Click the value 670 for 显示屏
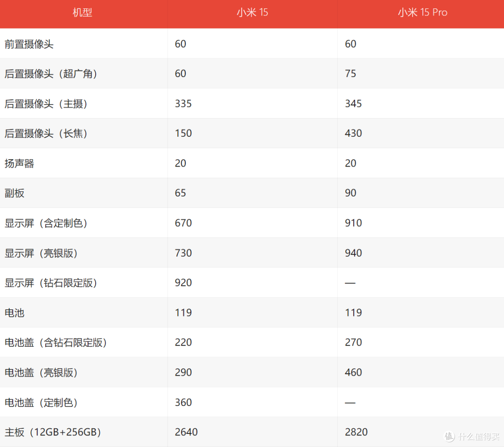The height and width of the screenshot is (447, 504). tap(183, 223)
